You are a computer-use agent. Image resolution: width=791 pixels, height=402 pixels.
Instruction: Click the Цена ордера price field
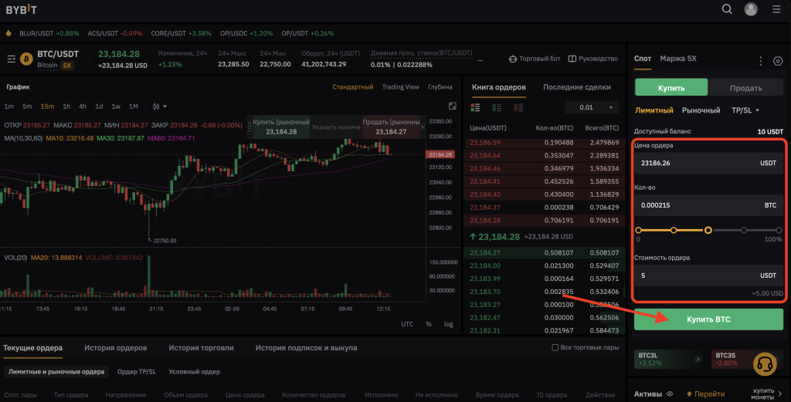pyautogui.click(x=708, y=164)
